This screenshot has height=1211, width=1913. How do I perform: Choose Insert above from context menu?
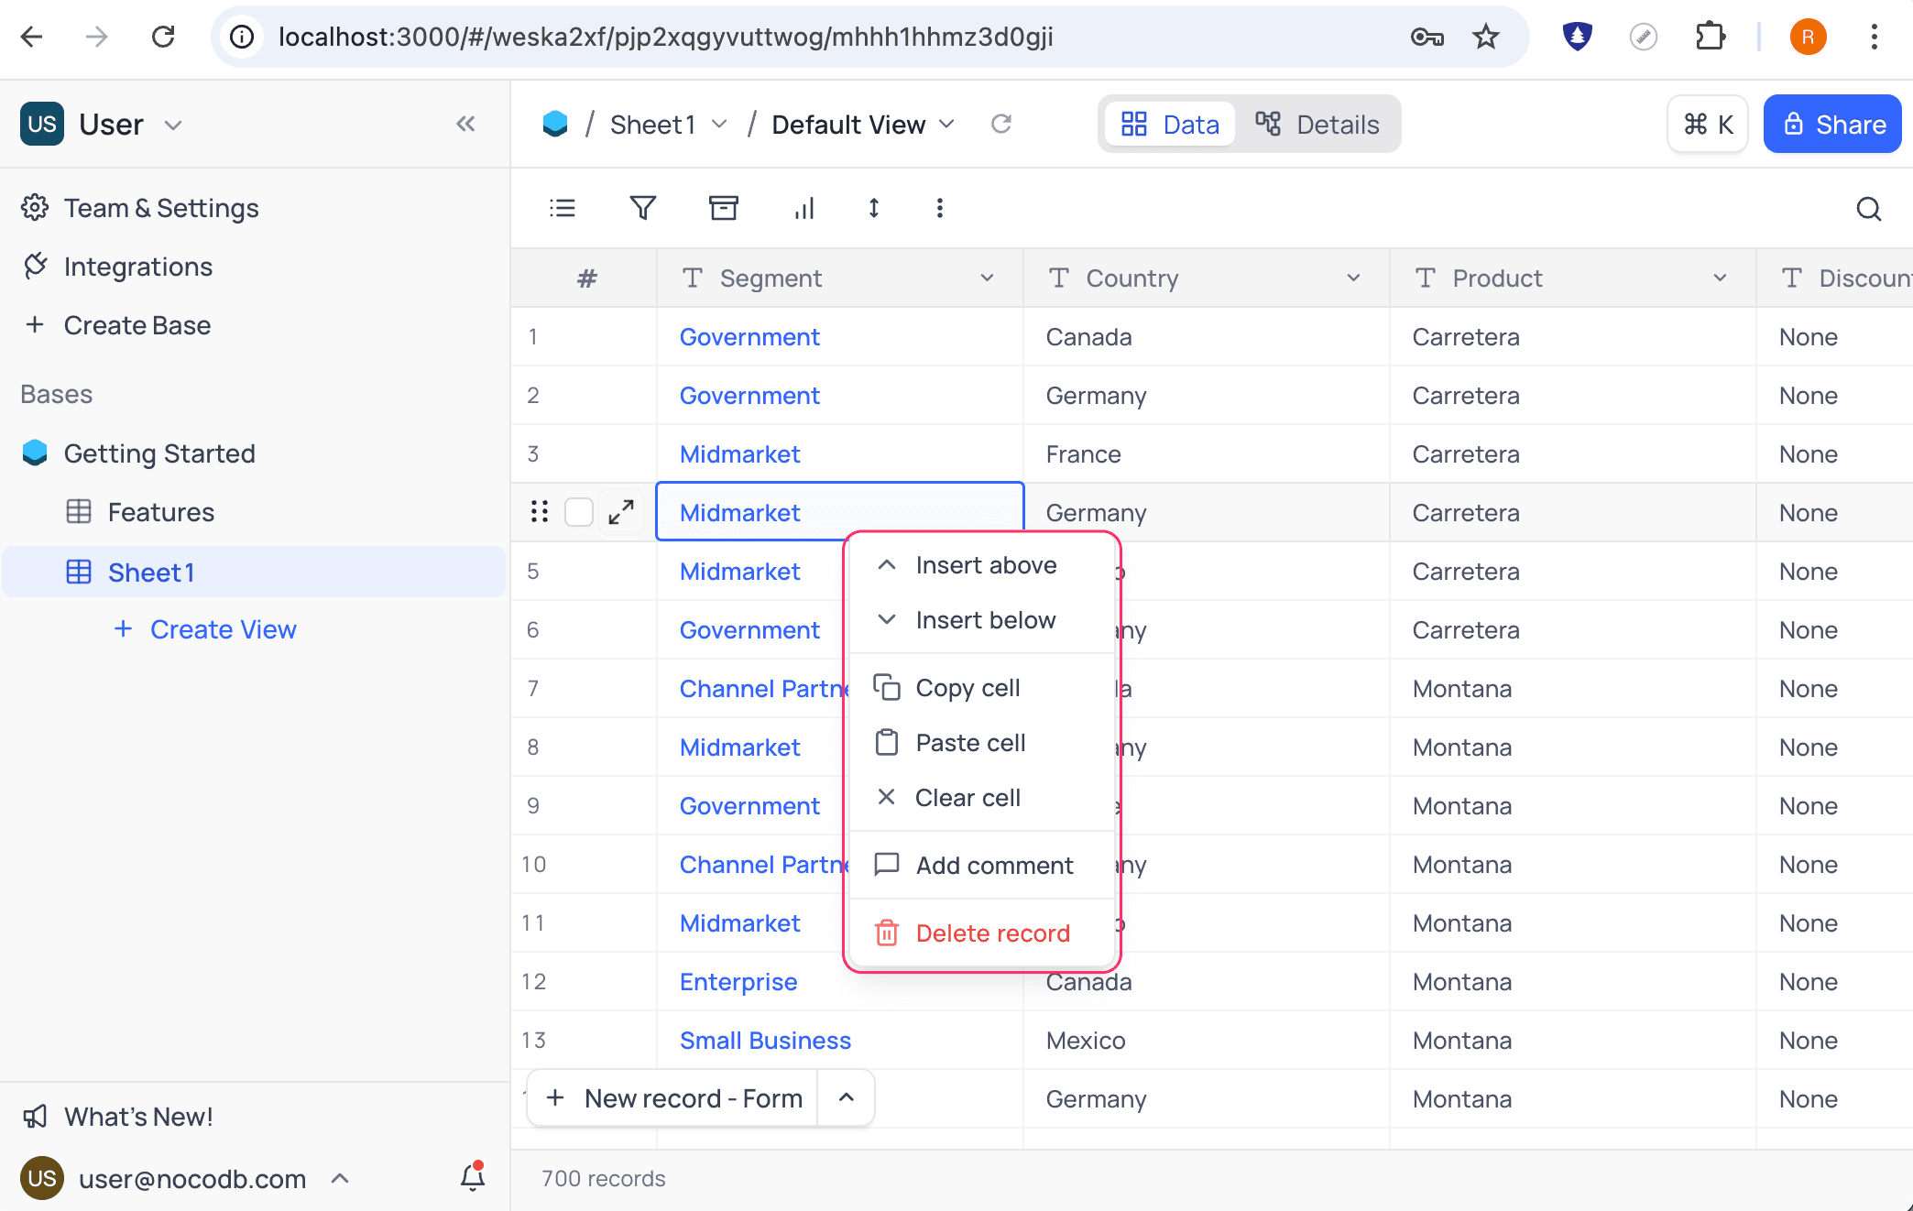point(985,565)
